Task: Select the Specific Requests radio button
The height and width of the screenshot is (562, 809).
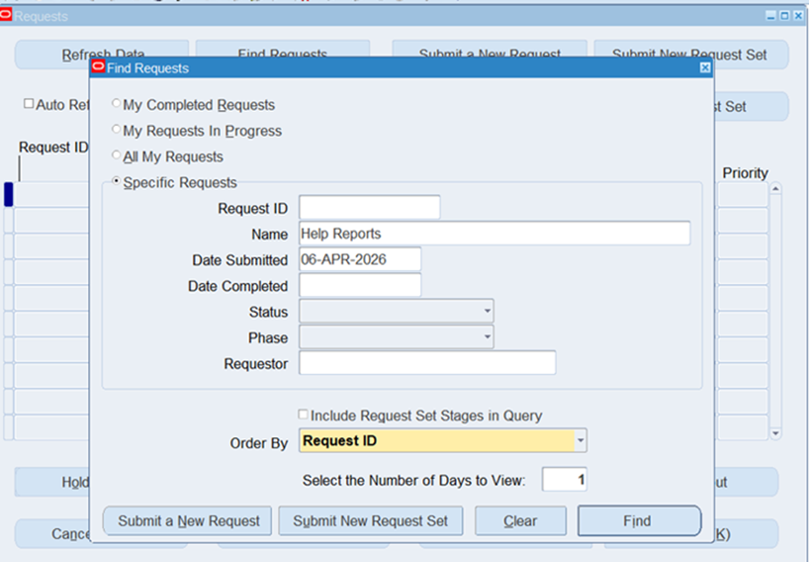Action: point(116,183)
